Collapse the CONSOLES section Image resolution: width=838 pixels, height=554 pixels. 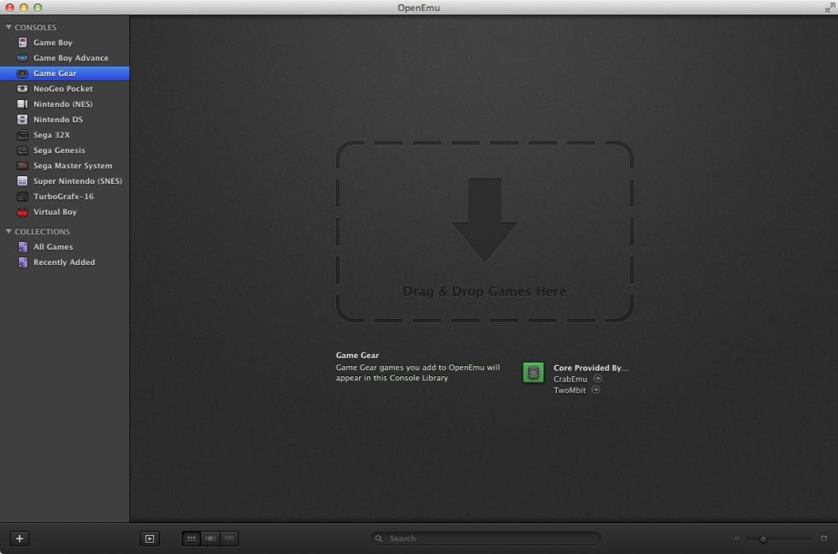click(x=9, y=27)
